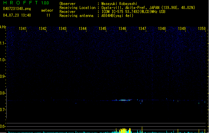Viewport: 209px width, 133px height.
Task: Click the 'Receiving antenna' field label
Action: coord(76,16)
